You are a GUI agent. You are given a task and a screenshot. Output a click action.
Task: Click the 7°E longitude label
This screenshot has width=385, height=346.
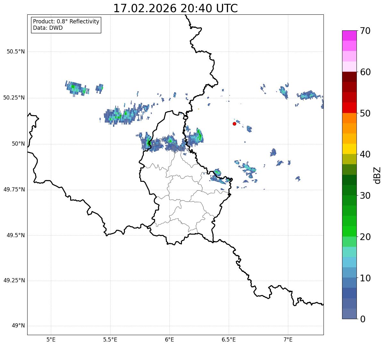pos(288,339)
